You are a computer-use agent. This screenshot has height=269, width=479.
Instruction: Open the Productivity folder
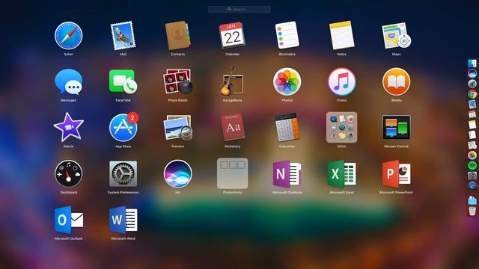[x=232, y=173]
